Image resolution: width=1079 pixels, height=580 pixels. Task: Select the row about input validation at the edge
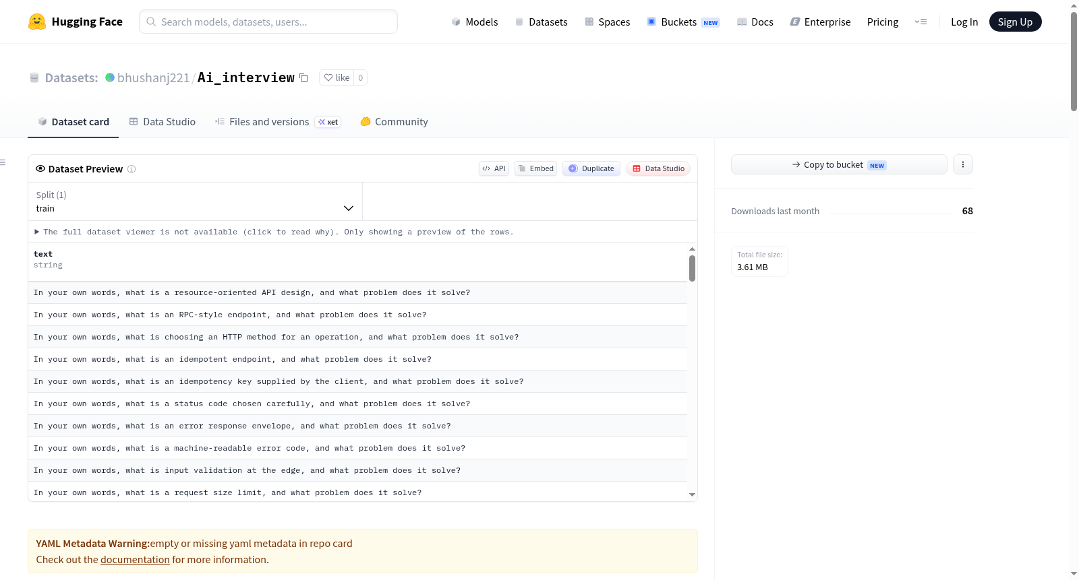357,470
